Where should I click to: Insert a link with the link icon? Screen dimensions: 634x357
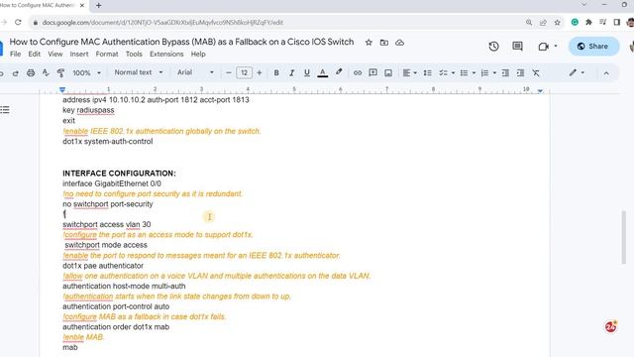pyautogui.click(x=358, y=72)
